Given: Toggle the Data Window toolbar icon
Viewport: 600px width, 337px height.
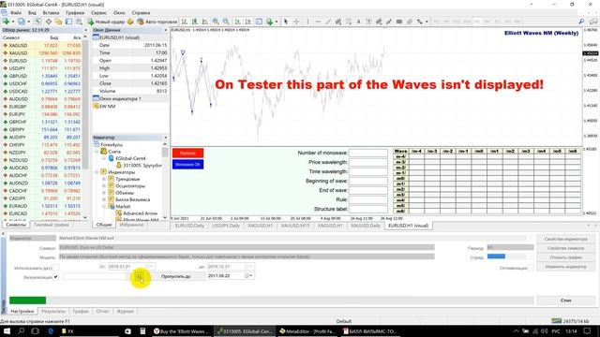Looking at the screenshot, I should point(49,22).
